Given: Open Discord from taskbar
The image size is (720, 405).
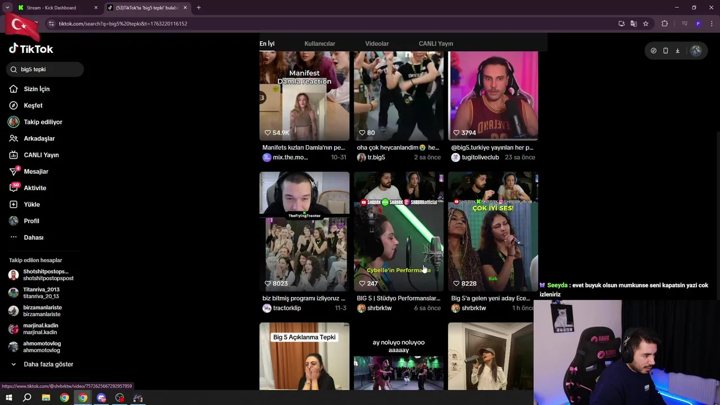Looking at the screenshot, I should pos(101,398).
